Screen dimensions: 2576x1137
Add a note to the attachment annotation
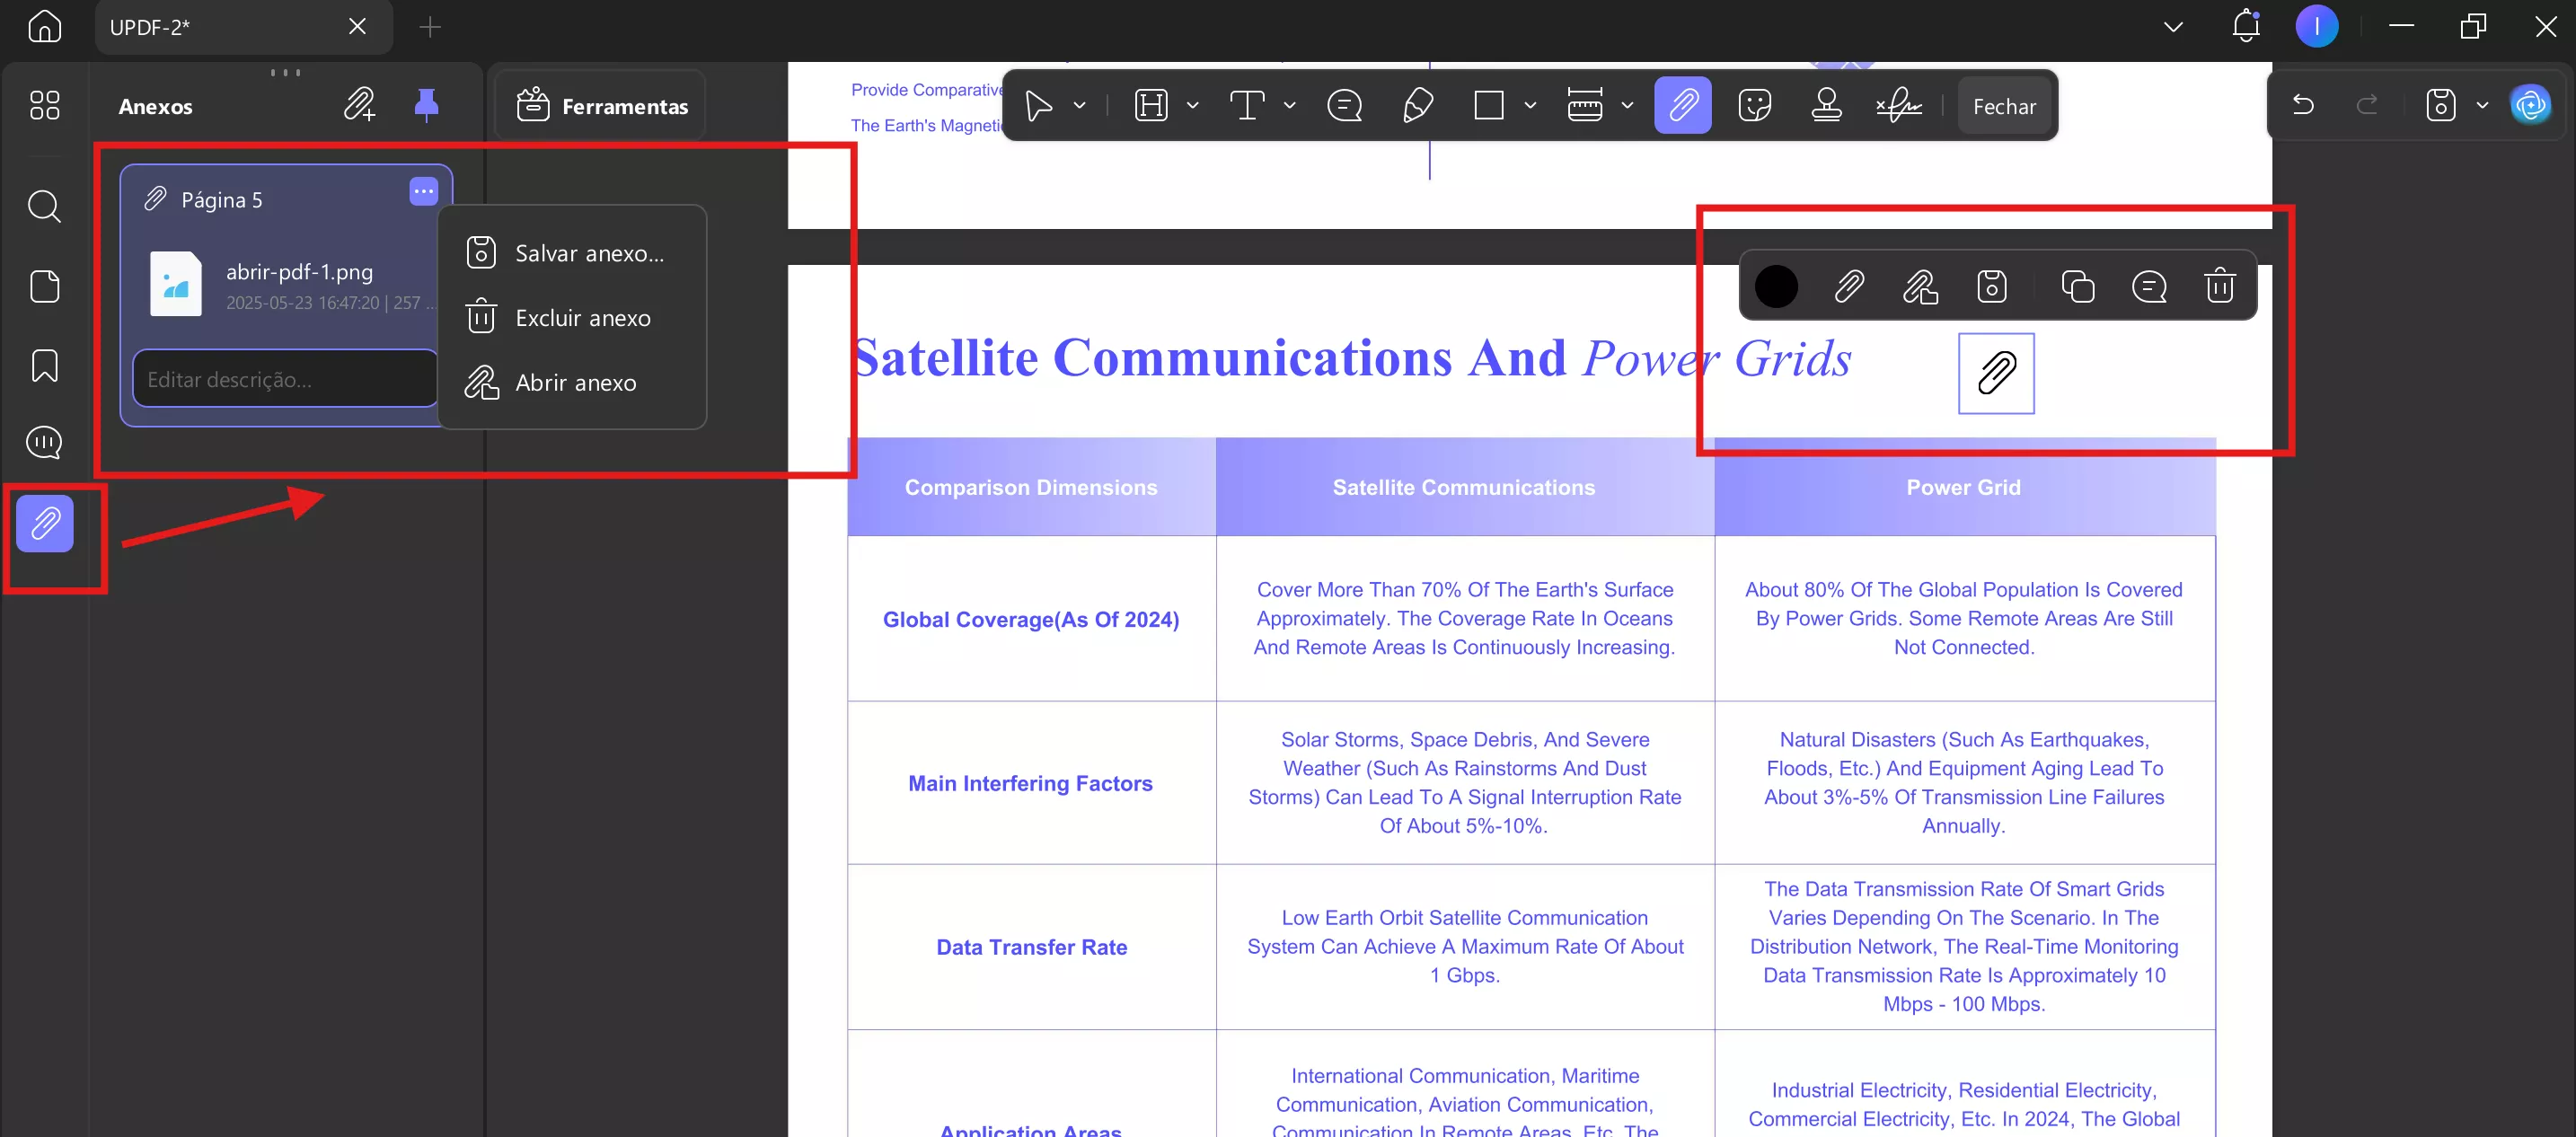(2149, 286)
